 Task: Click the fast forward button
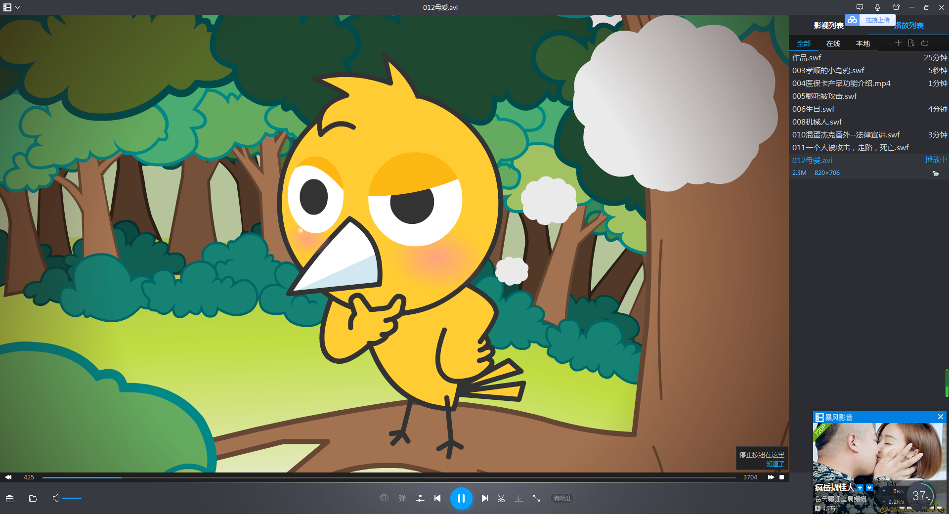tap(771, 477)
